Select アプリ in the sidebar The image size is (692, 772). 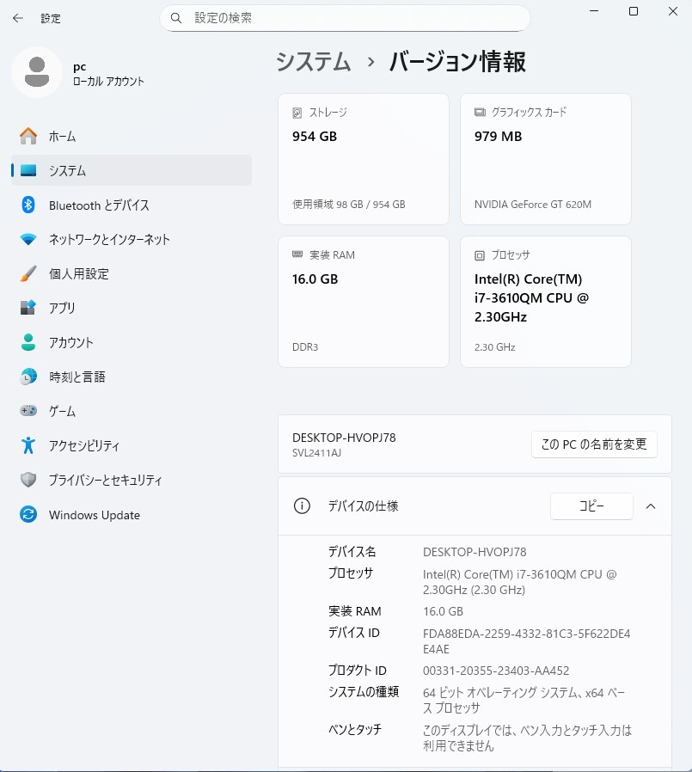(x=62, y=308)
